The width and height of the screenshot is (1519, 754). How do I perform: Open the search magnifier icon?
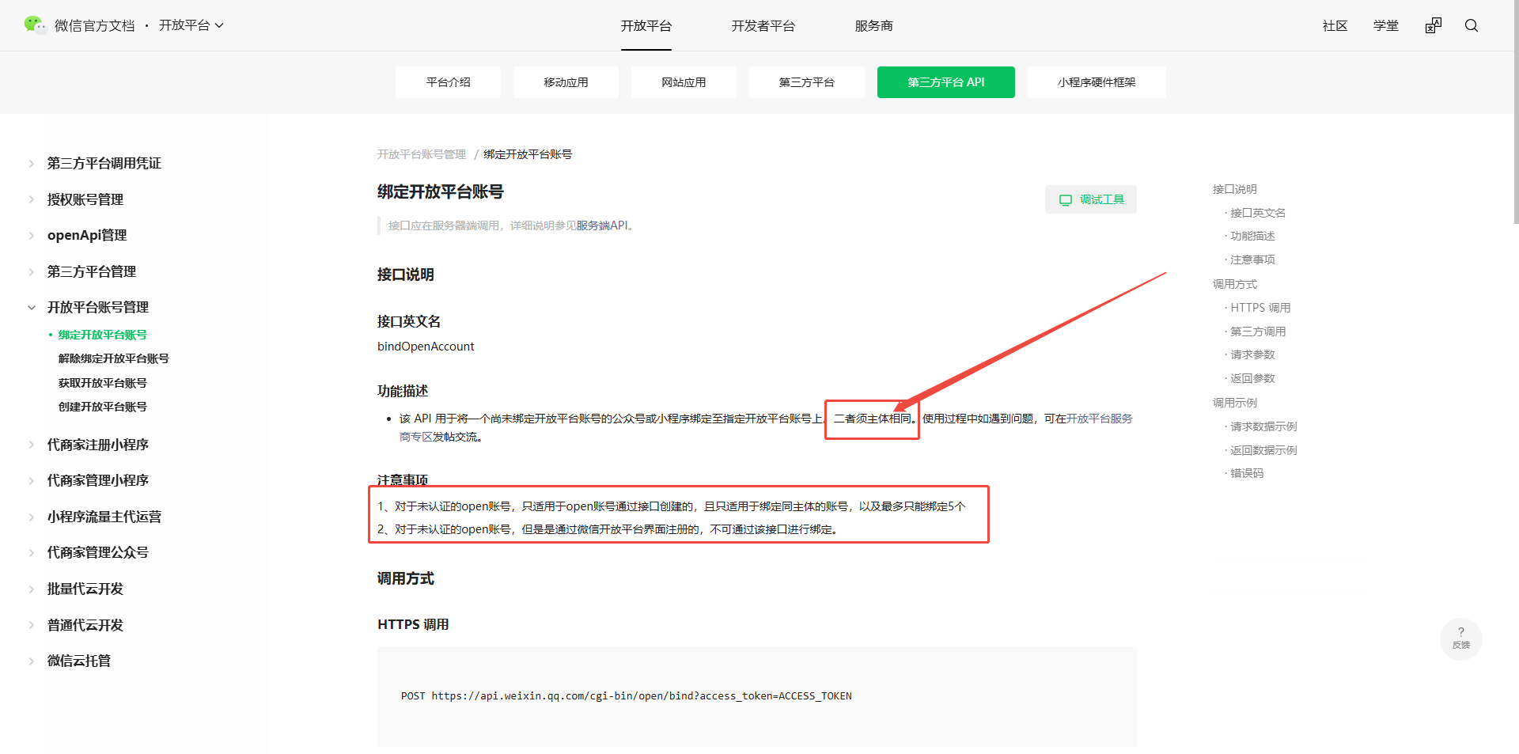pos(1472,25)
